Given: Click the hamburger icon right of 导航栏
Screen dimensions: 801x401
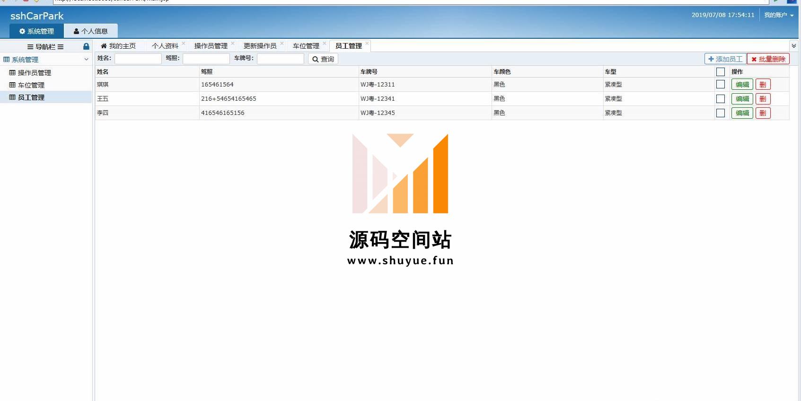Looking at the screenshot, I should click(61, 47).
